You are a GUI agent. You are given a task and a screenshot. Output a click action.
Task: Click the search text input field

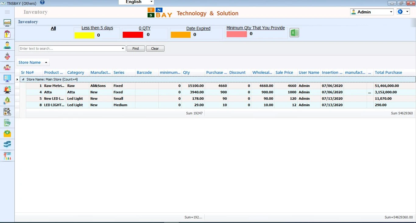point(70,49)
